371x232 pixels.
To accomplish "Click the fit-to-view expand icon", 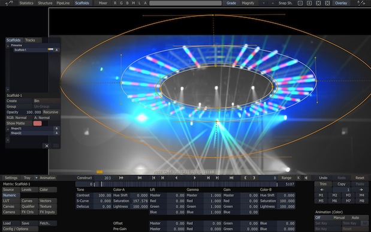I will 318,3.
